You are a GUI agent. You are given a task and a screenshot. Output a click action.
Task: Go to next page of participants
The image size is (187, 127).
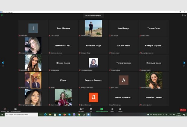click(184, 63)
